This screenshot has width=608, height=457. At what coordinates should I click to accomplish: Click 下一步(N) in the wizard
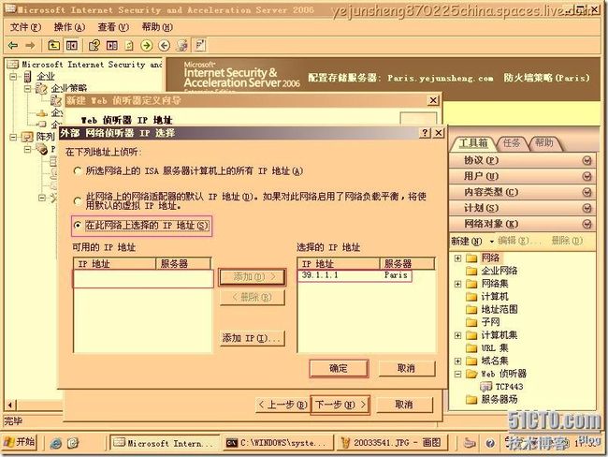click(x=340, y=405)
